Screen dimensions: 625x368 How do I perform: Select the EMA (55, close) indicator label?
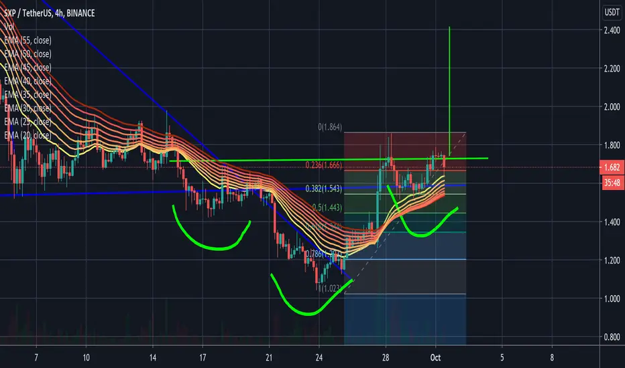(27, 40)
